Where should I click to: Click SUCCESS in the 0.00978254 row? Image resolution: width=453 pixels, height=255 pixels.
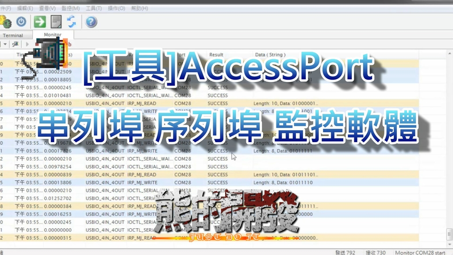click(x=218, y=167)
